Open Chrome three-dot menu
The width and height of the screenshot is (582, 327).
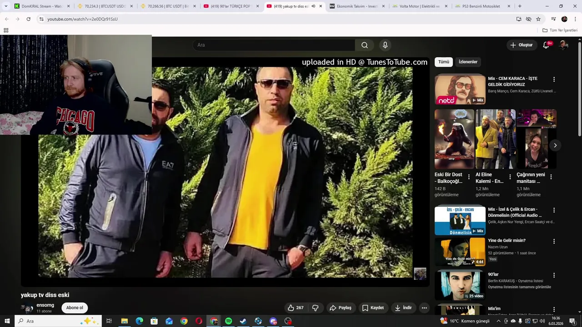(x=575, y=19)
